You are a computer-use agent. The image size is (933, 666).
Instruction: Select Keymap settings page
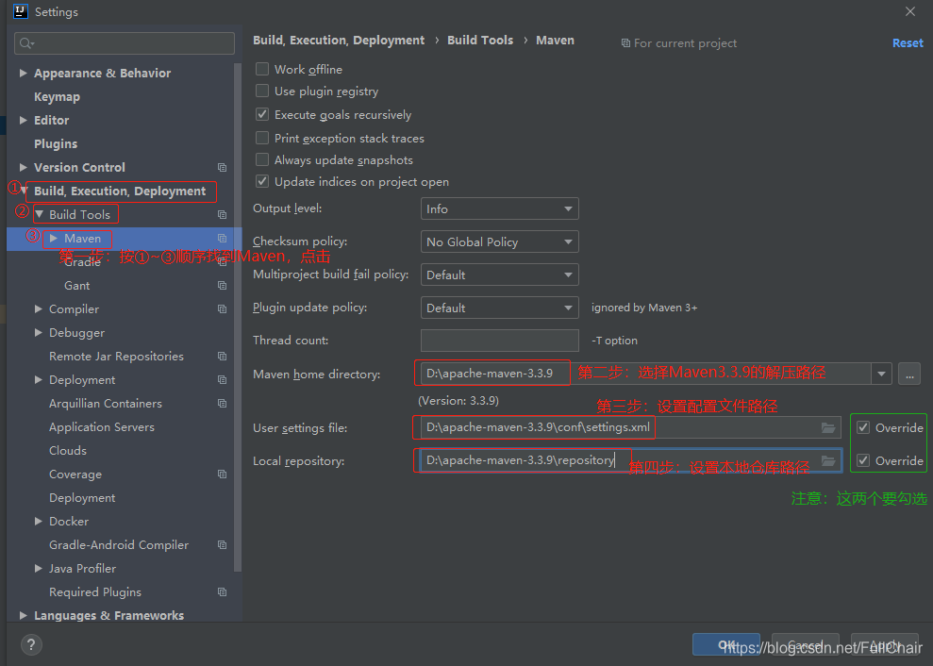pyautogui.click(x=58, y=97)
